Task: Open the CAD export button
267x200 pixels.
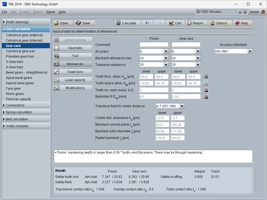Action: [x=175, y=23]
